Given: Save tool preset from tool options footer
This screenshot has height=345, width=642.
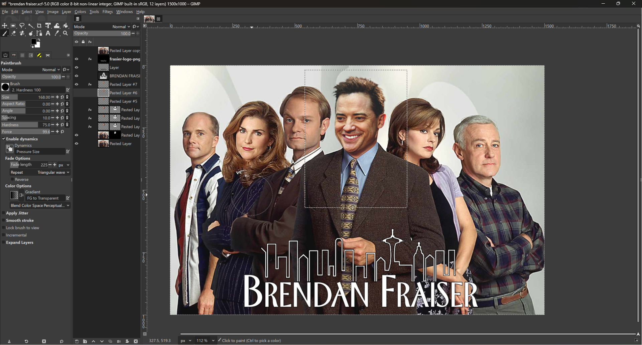Looking at the screenshot, I should [9, 341].
